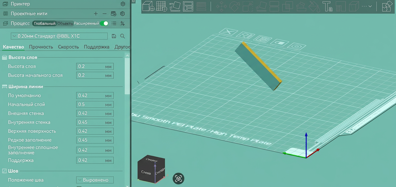Open the 0.20мм Стандарт preset dropdown
Viewport: 396px width, 187px height.
click(x=59, y=36)
